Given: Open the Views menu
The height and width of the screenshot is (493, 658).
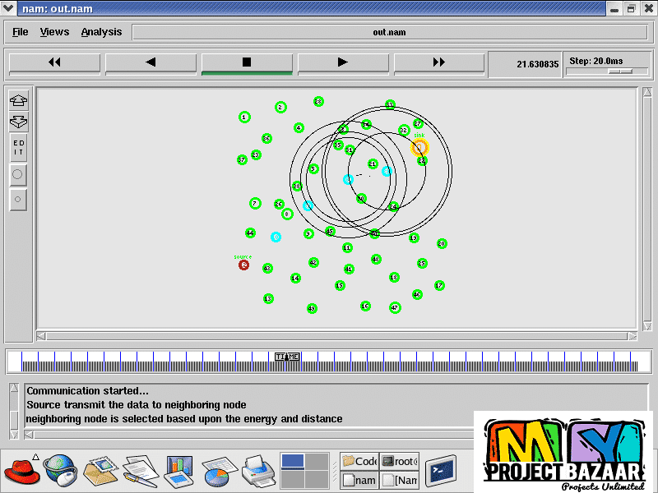Looking at the screenshot, I should pos(55,32).
